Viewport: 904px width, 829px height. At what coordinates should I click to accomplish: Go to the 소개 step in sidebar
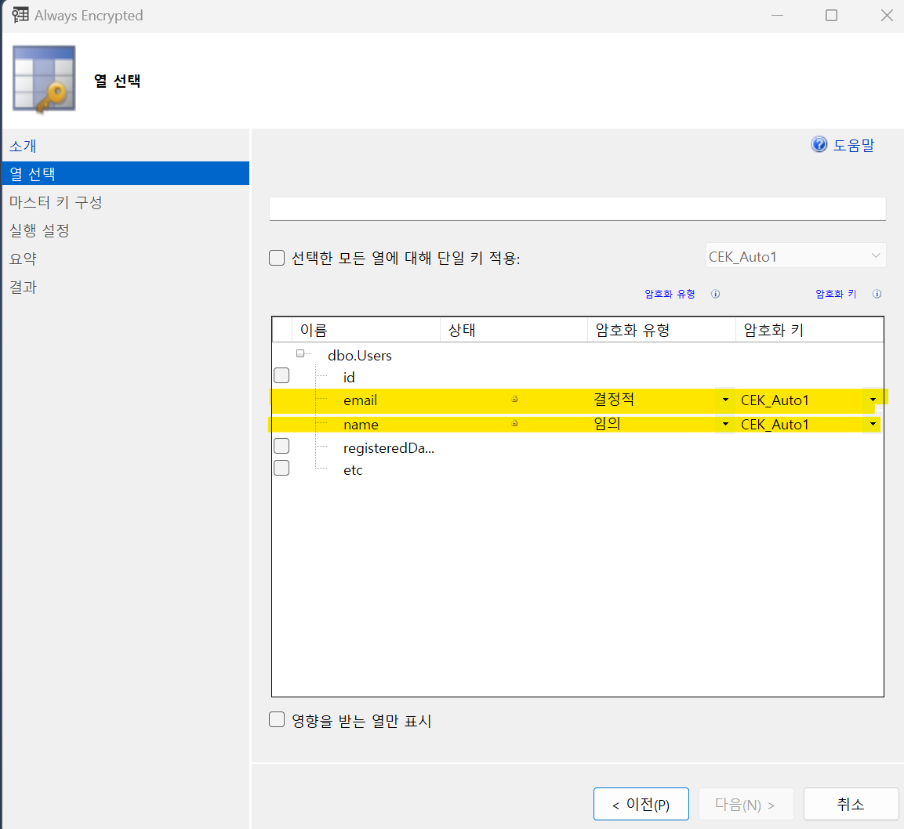(x=24, y=147)
